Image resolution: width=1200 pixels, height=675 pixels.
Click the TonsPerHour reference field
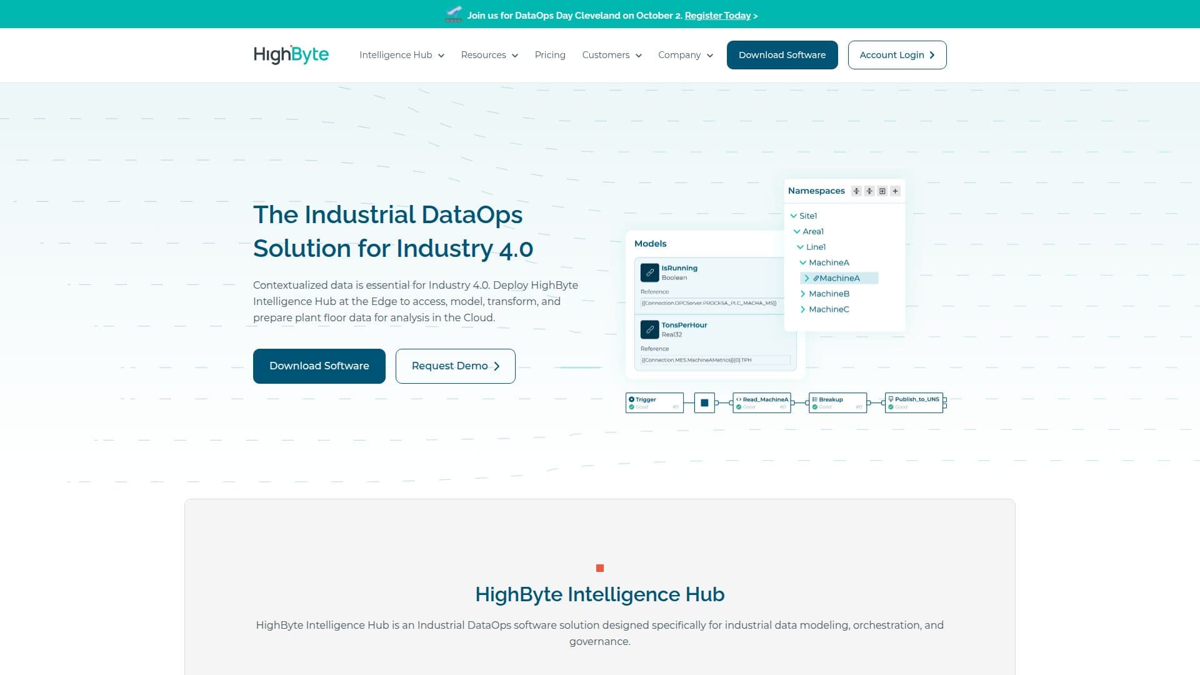tap(715, 360)
